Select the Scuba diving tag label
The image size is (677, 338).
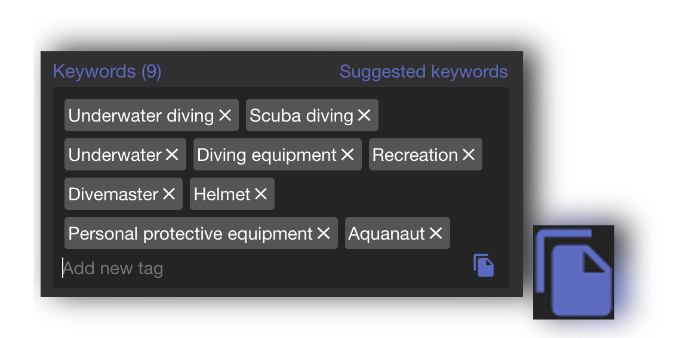click(301, 116)
